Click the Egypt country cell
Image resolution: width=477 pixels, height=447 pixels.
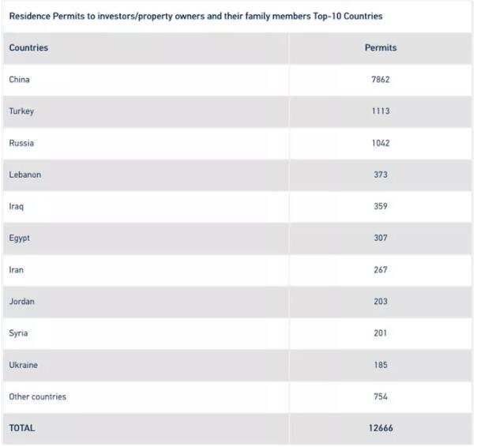tap(20, 238)
